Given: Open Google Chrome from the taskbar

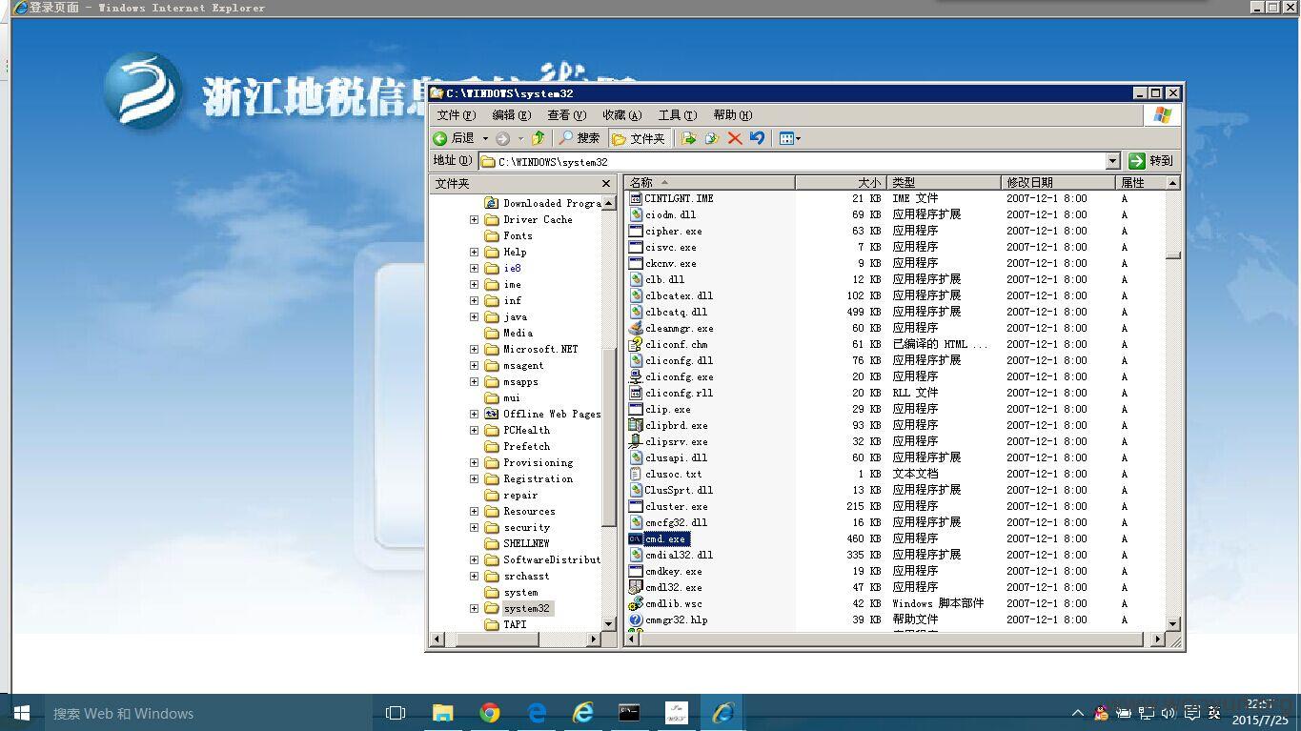Looking at the screenshot, I should click(x=489, y=713).
